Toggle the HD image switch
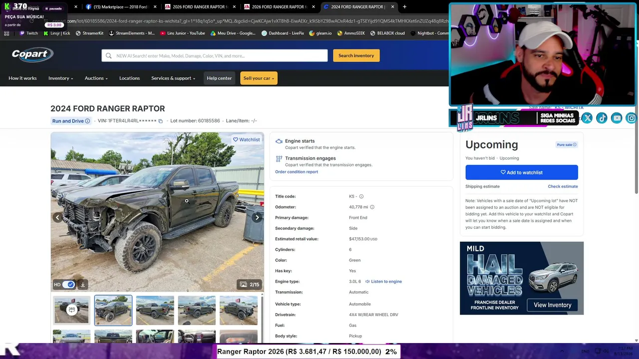 (x=68, y=285)
